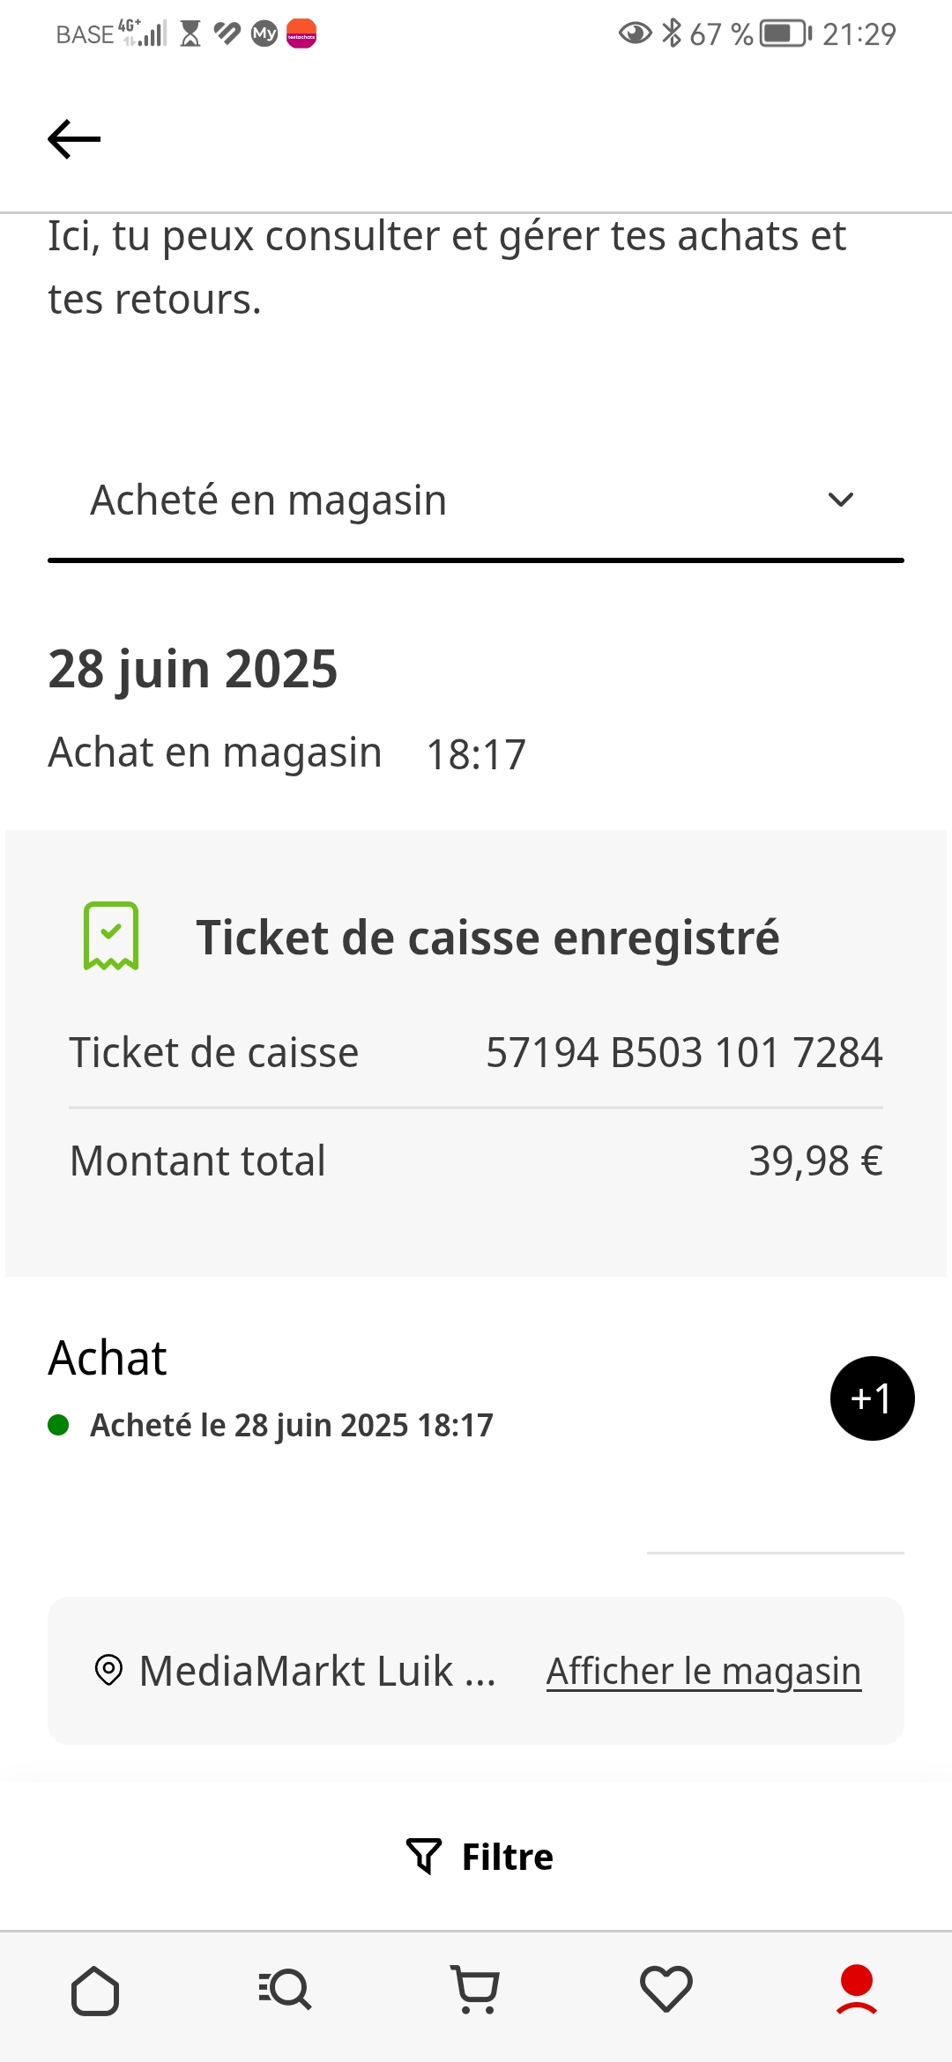Tap the green purchased status dot

point(58,1425)
